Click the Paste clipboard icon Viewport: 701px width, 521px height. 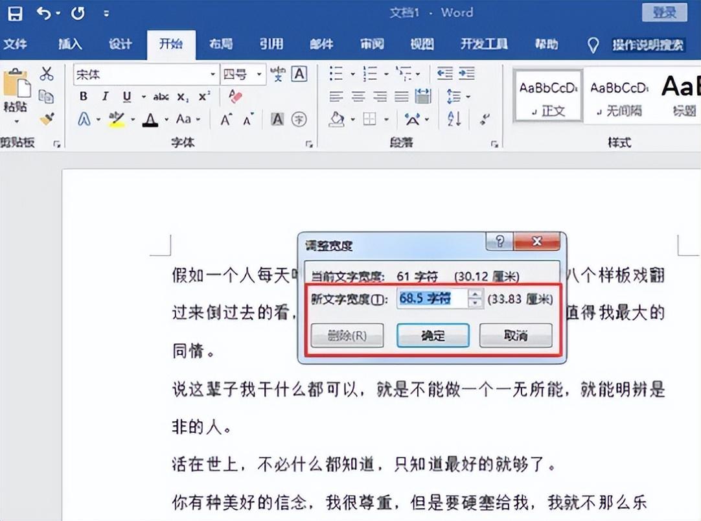[16, 83]
